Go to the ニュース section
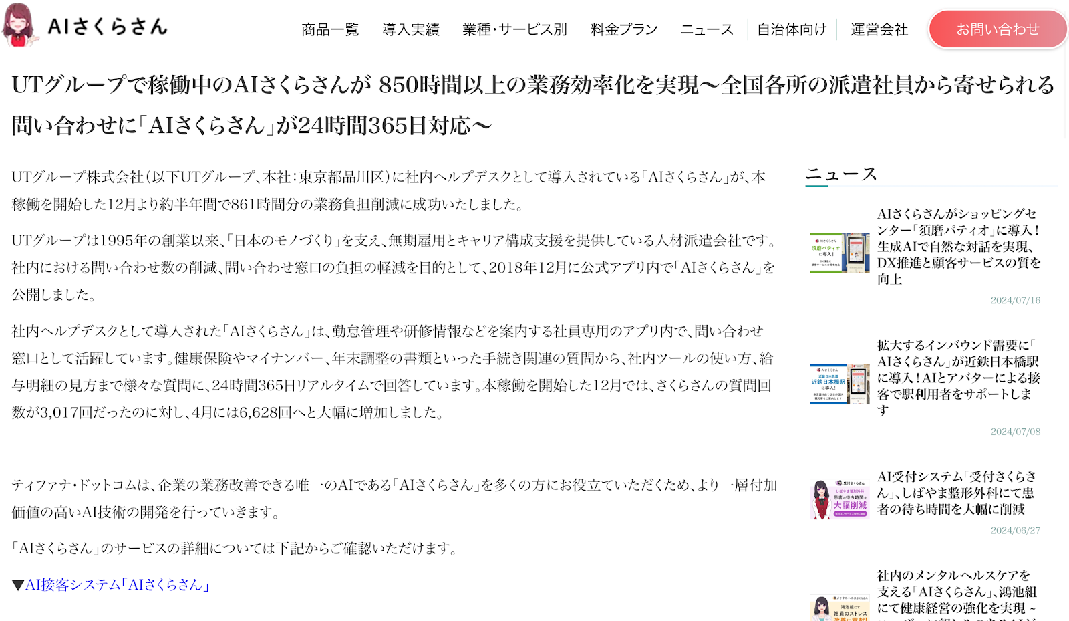Viewport: 1069px width, 621px height. click(x=706, y=29)
